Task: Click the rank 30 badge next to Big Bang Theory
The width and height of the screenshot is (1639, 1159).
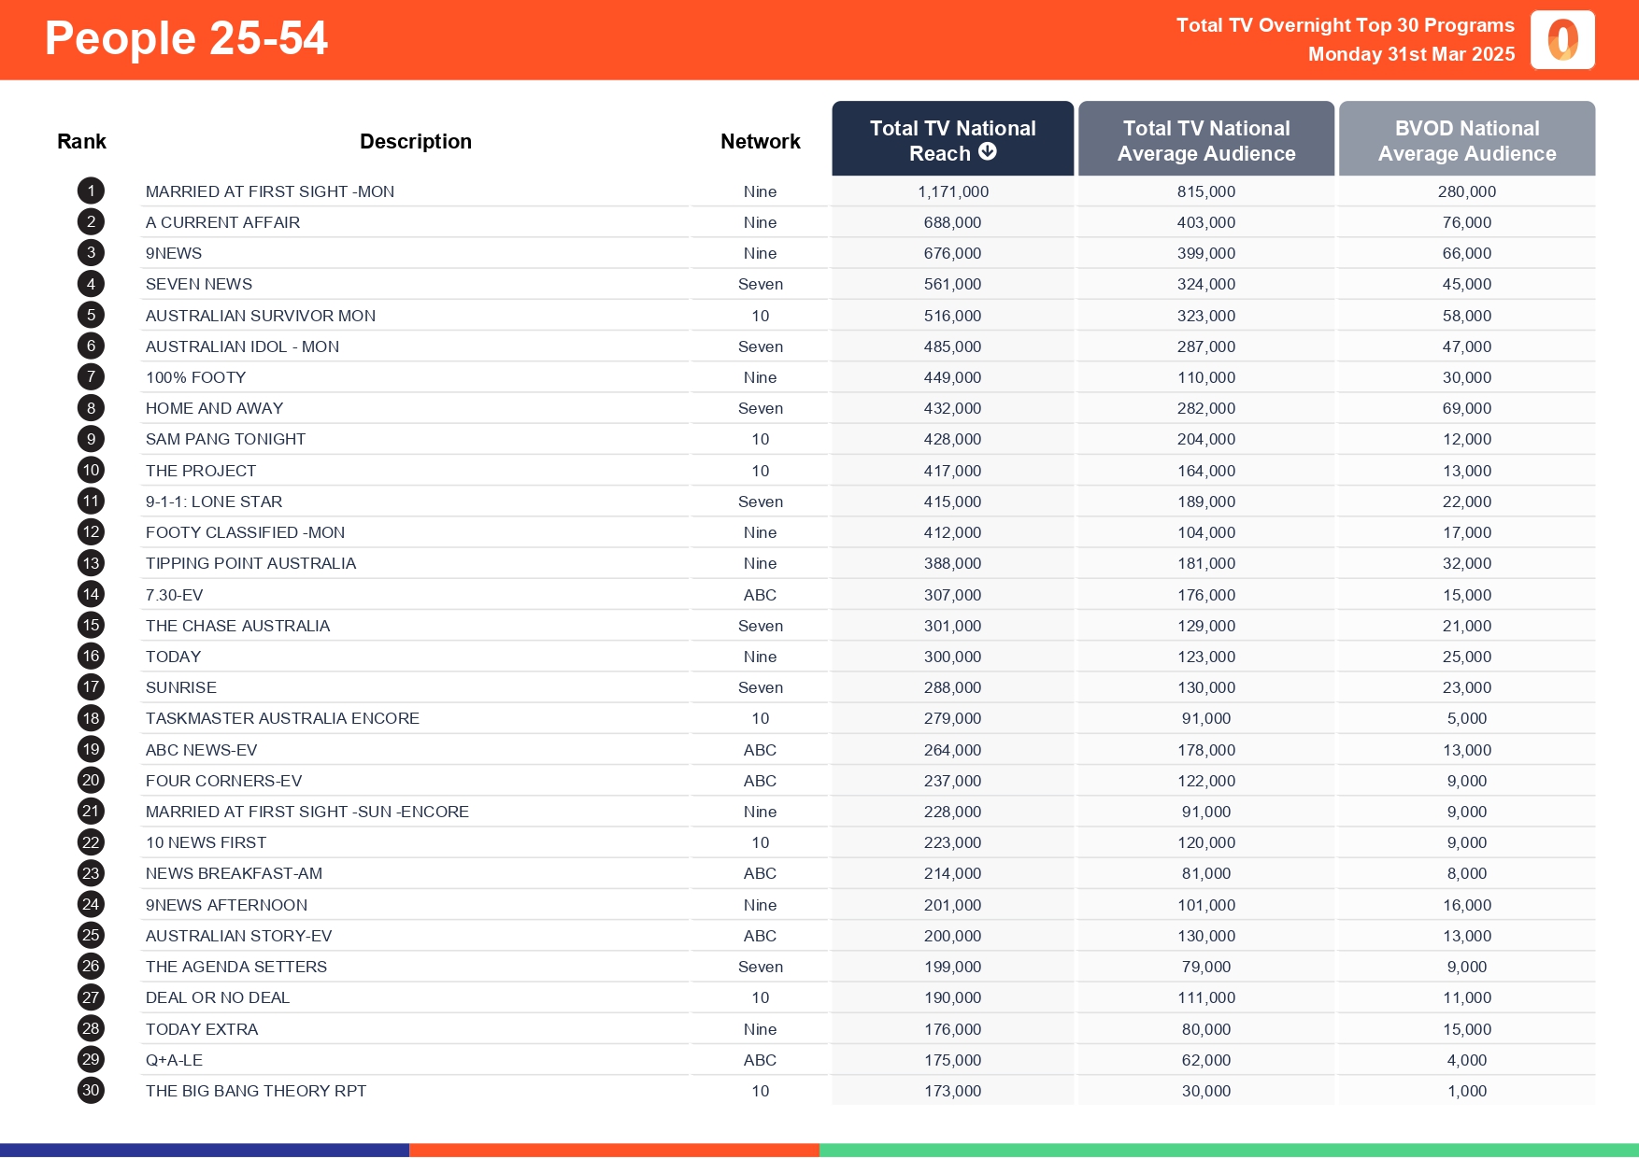Action: coord(90,1090)
